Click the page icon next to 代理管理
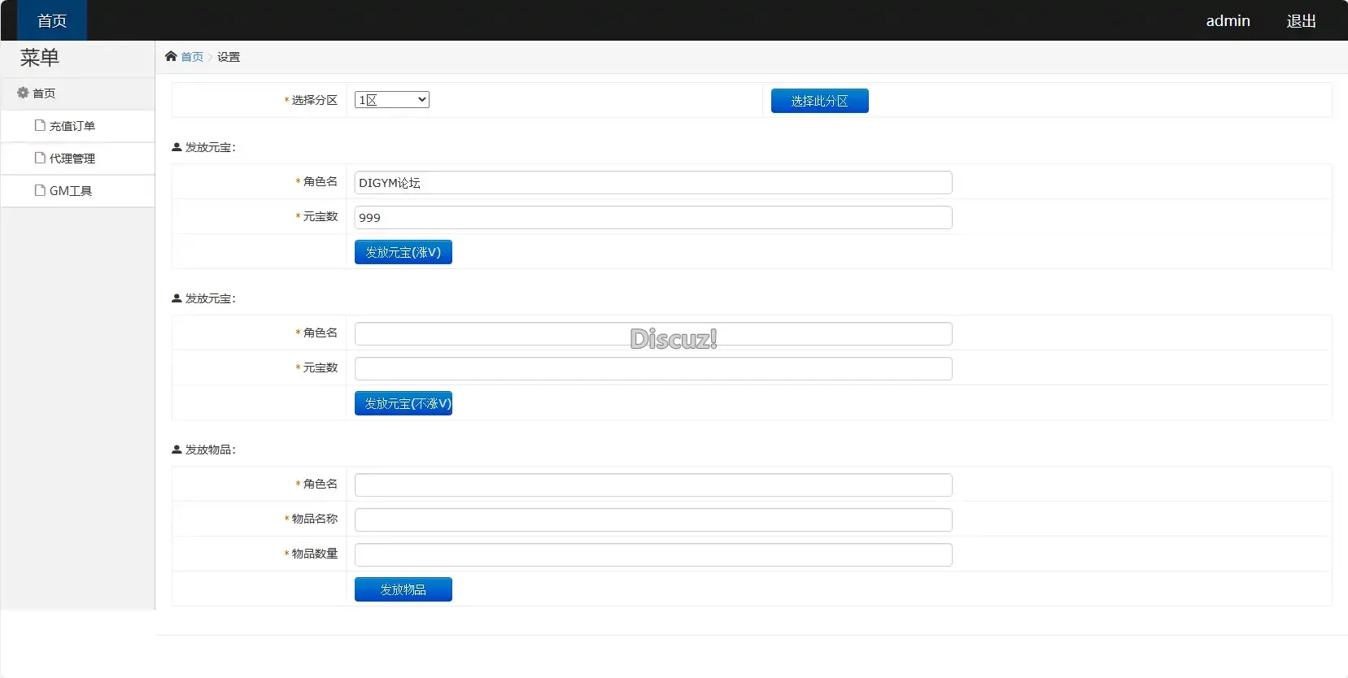 [x=39, y=158]
